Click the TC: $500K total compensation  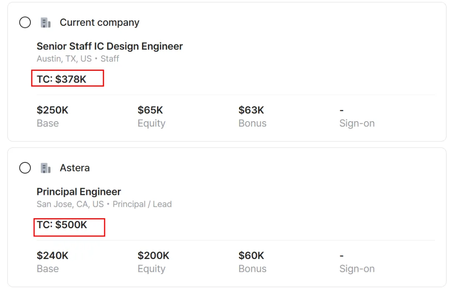coord(62,225)
